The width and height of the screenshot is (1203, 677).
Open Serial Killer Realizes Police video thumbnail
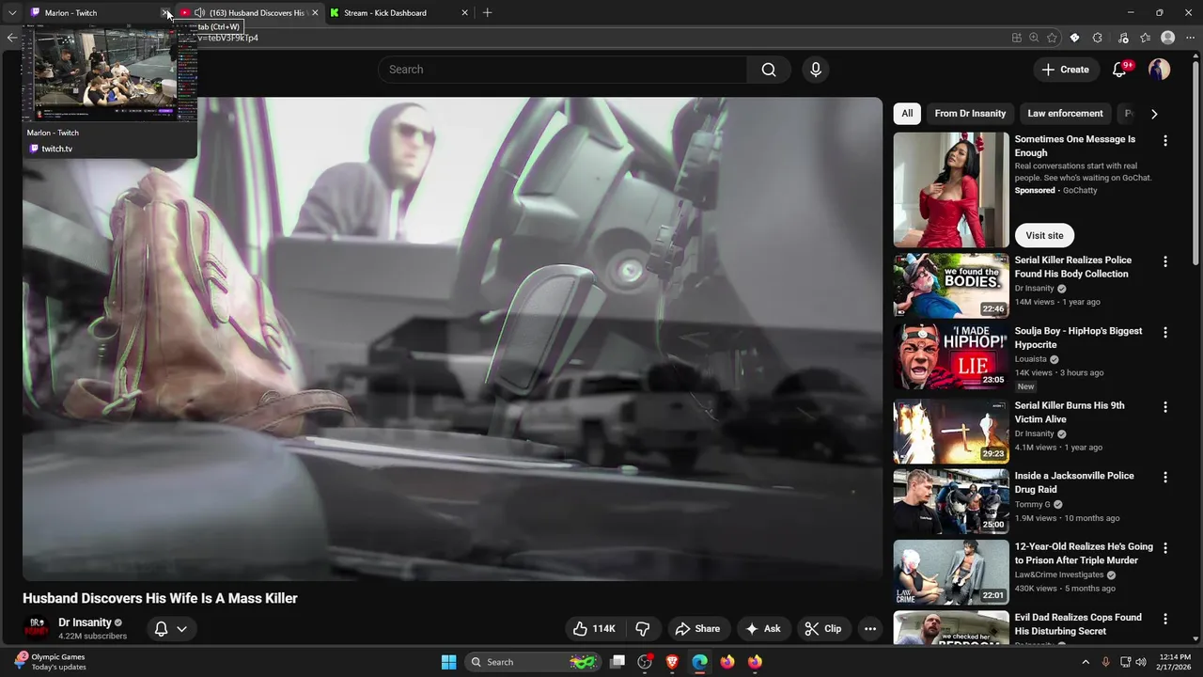pyautogui.click(x=951, y=286)
